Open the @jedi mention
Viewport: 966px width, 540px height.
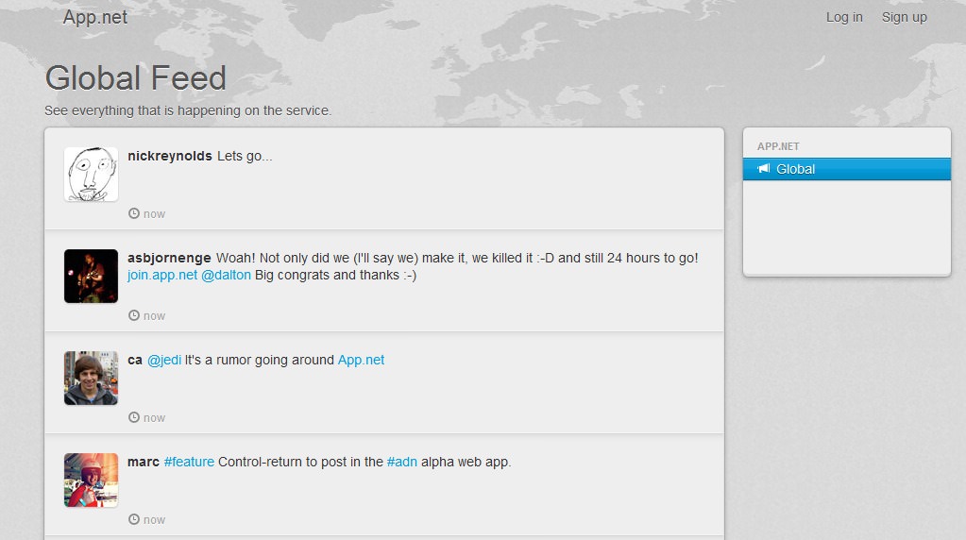[164, 361]
